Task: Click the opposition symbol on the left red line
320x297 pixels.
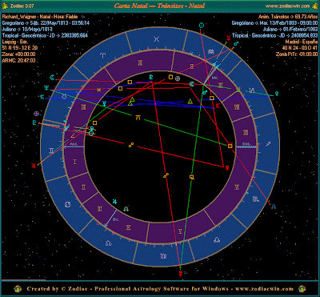Action: [x=130, y=145]
